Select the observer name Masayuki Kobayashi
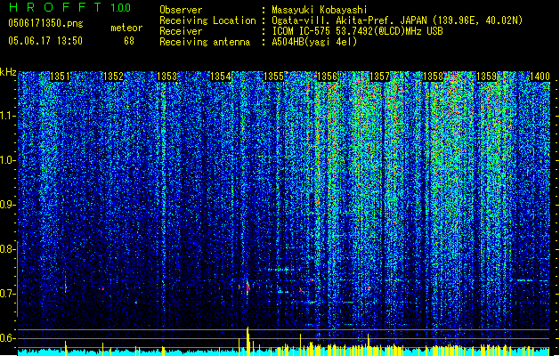Viewport: 560px width, 356px height. tap(320, 10)
